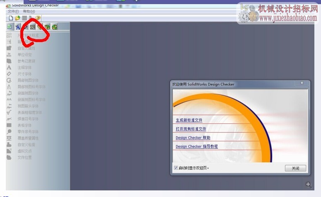
Task: Open the assembly checks tab icon
Action: [47, 27]
